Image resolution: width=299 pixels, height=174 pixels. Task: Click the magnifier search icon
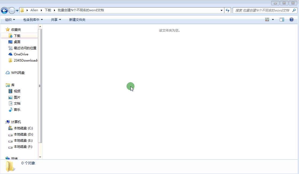pyautogui.click(x=294, y=10)
